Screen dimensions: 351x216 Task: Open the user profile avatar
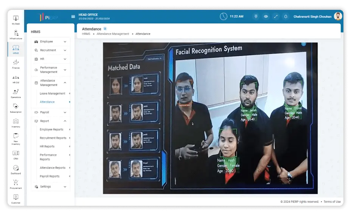tap(338, 16)
